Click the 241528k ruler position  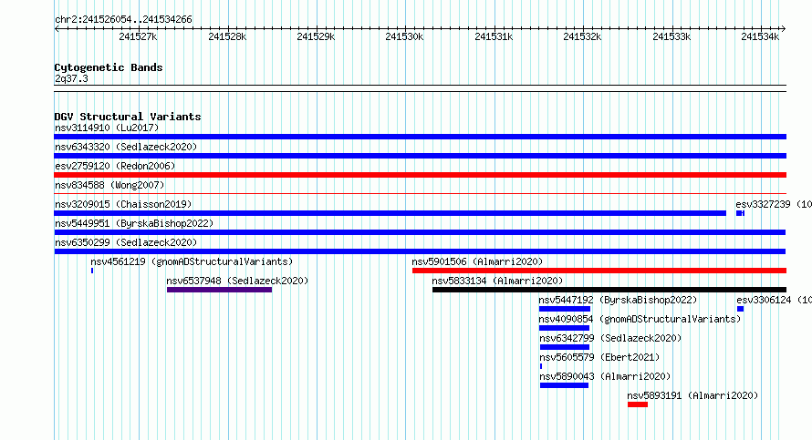pyautogui.click(x=227, y=36)
